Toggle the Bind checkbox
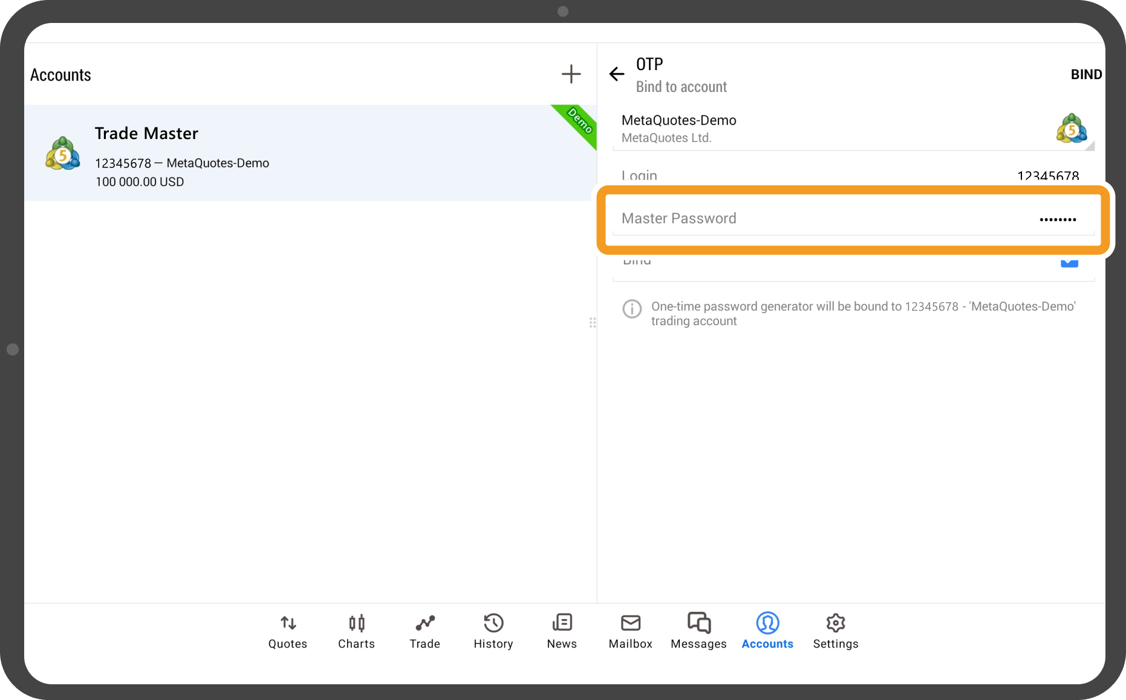The width and height of the screenshot is (1126, 700). tap(1069, 262)
